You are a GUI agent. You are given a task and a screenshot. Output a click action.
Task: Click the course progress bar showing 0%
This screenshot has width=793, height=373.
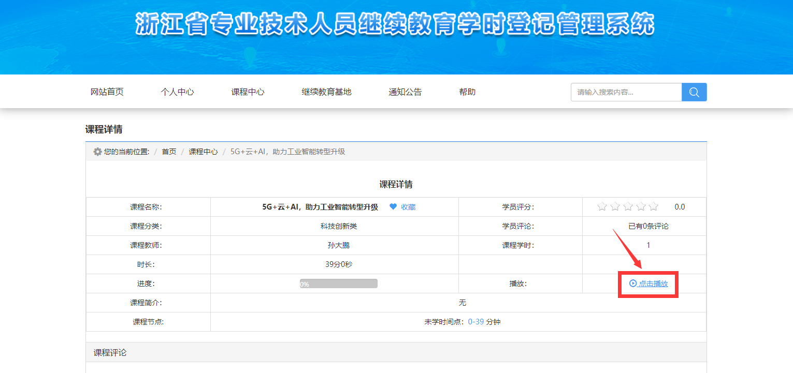coord(338,284)
